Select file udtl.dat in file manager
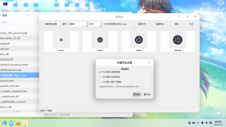The height and width of the screenshot is (127, 226). 19,49
